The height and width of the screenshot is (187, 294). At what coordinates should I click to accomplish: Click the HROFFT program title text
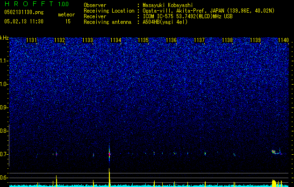[29, 4]
